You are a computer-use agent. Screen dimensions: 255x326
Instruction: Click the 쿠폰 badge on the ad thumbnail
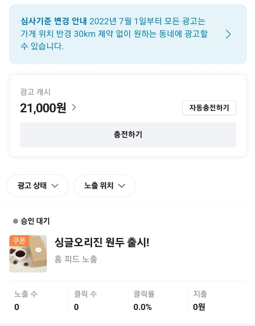point(19,240)
